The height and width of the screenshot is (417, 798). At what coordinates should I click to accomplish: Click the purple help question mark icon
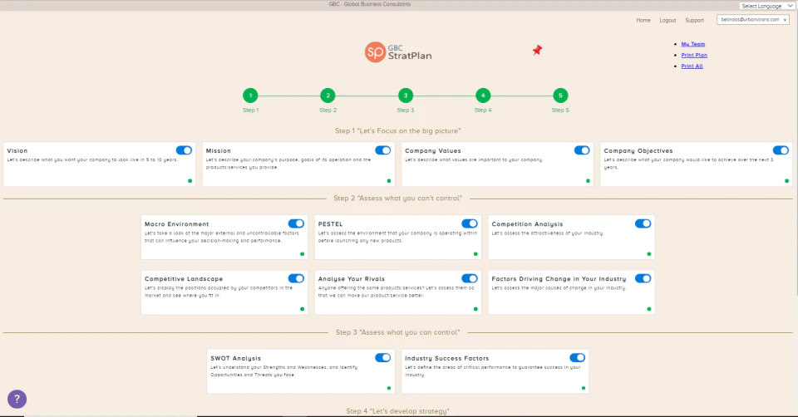pos(17,400)
